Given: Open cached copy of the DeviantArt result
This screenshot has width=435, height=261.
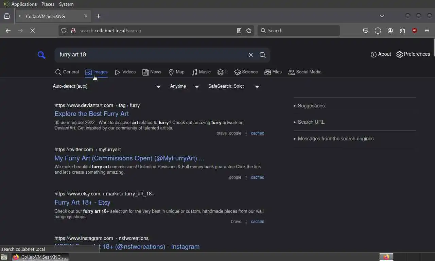Looking at the screenshot, I should click(258, 133).
